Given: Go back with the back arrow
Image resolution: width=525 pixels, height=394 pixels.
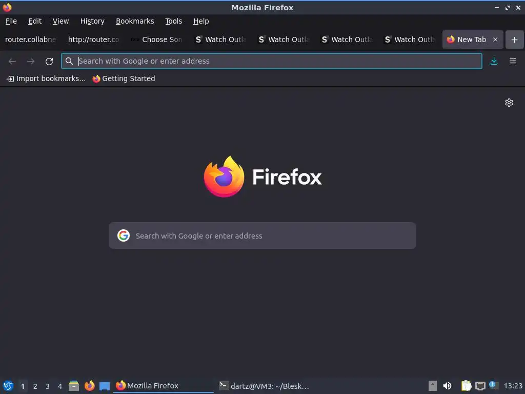Looking at the screenshot, I should tap(12, 61).
